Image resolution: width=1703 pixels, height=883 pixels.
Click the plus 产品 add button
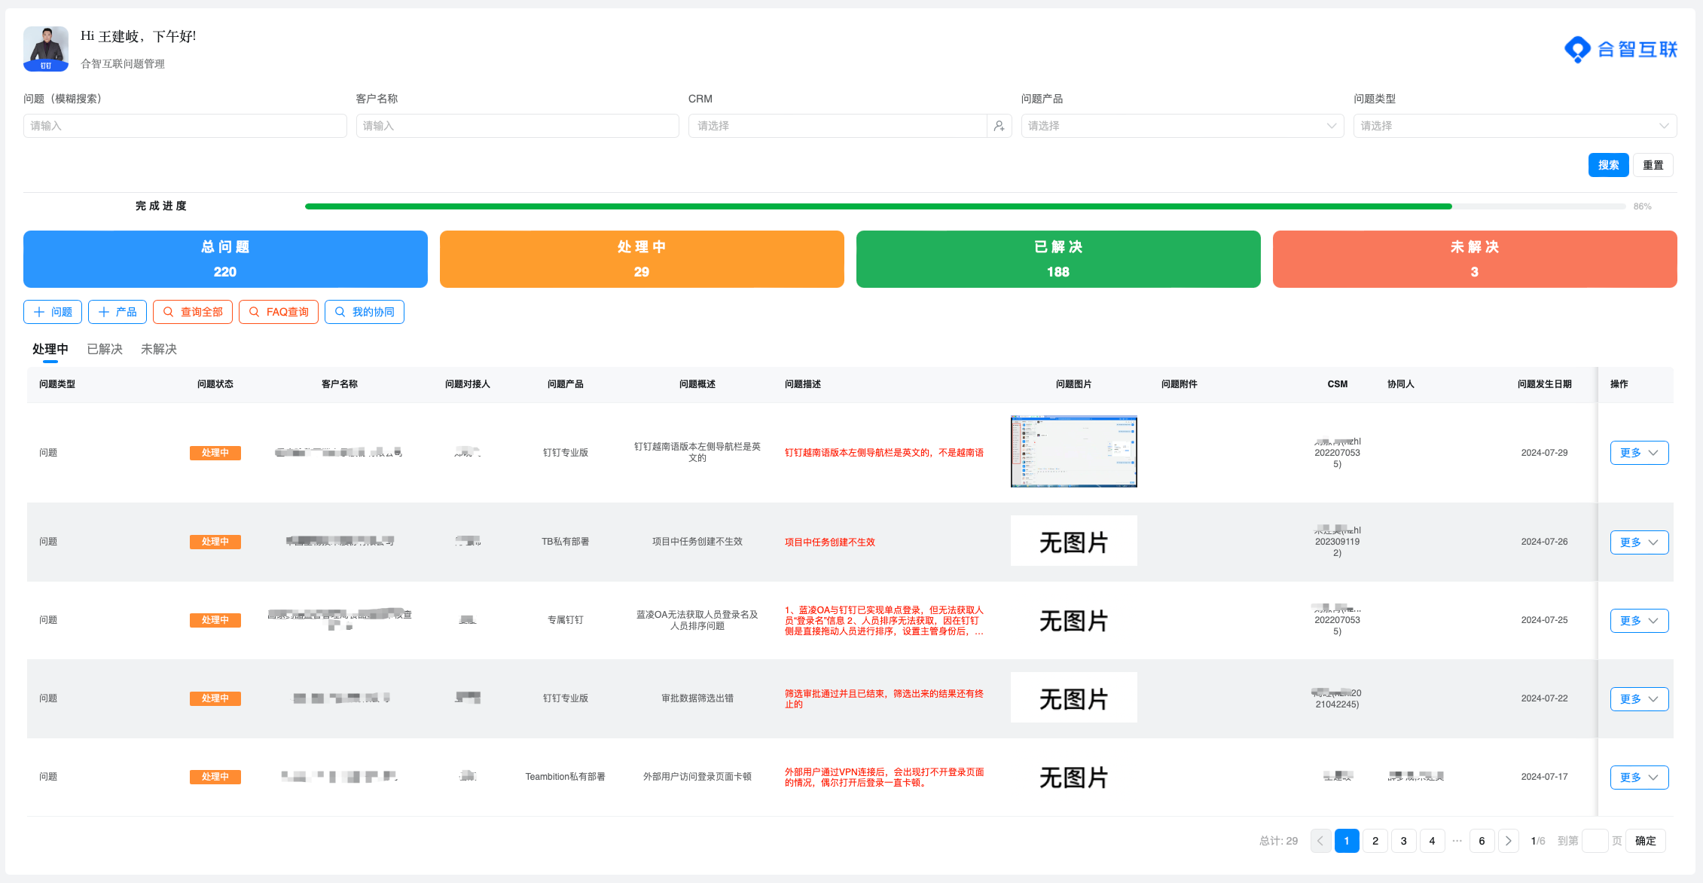(x=118, y=312)
